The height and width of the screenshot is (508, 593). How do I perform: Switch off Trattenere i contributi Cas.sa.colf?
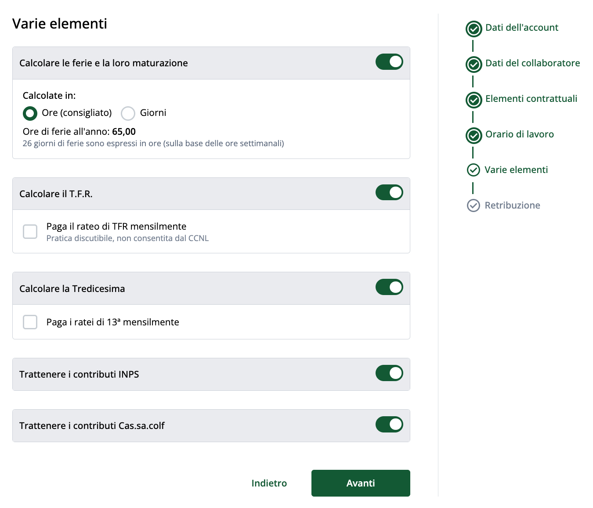point(389,425)
